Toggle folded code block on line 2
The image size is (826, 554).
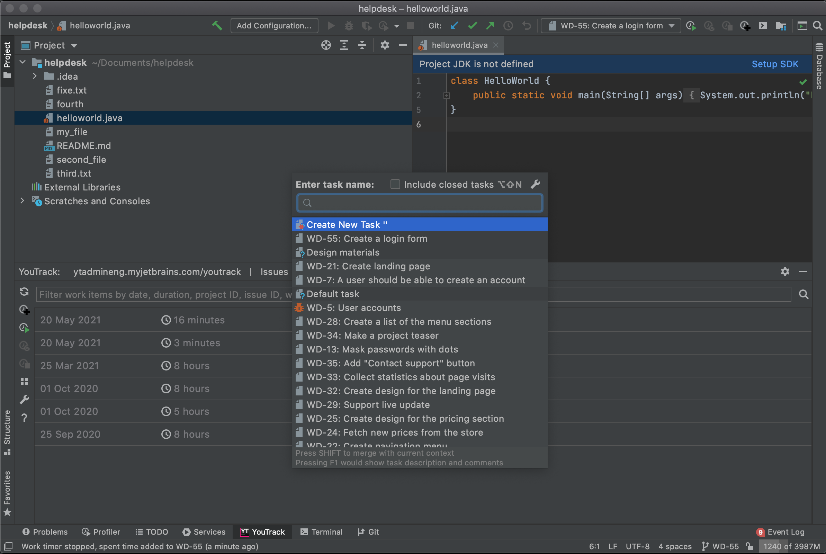[446, 96]
